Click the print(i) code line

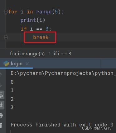tap(33, 20)
